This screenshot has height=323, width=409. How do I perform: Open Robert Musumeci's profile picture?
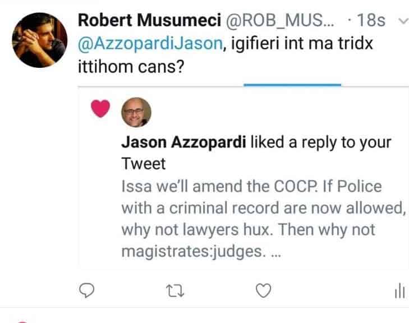pyautogui.click(x=39, y=39)
